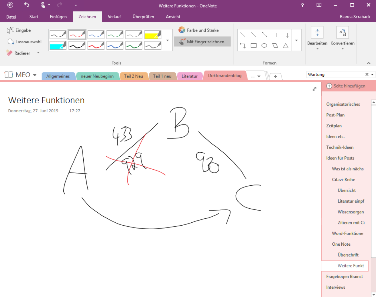This screenshot has height=297, width=376.
Task: Select the yellow highlighter pen
Action: tap(153, 34)
